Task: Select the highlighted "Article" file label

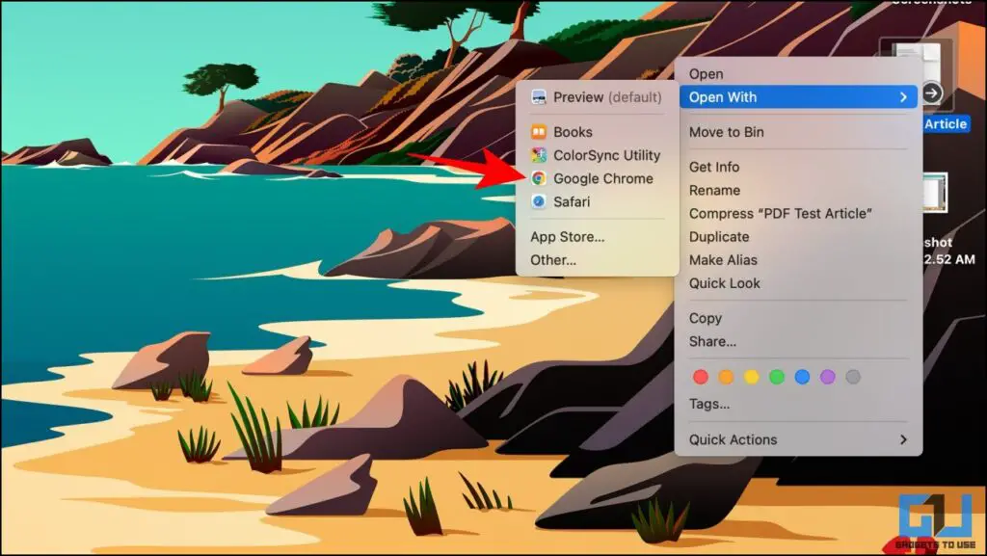Action: (x=946, y=124)
